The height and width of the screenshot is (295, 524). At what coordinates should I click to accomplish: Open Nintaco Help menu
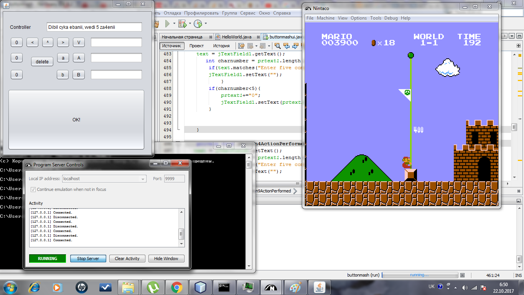pos(405,18)
